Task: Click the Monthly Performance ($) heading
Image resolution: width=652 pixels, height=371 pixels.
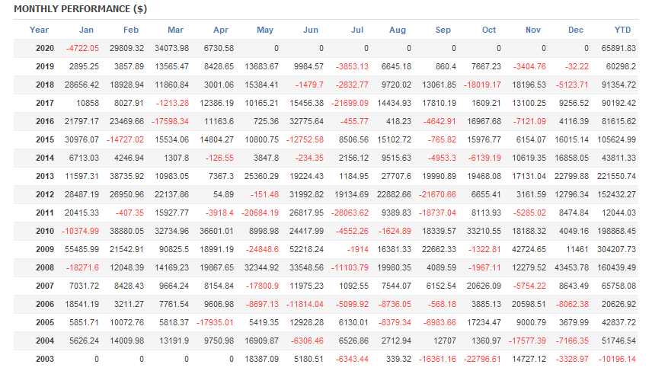Action: pyautogui.click(x=81, y=9)
